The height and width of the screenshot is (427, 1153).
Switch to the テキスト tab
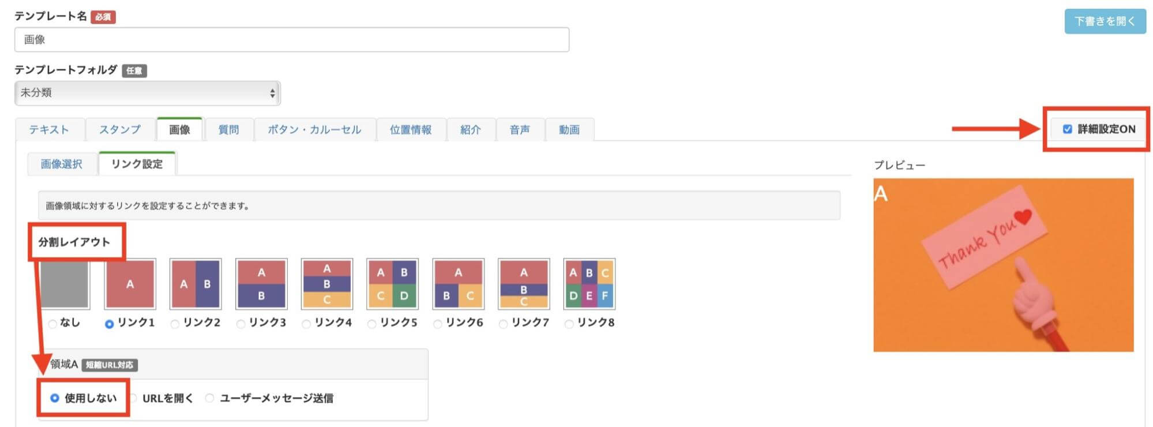click(x=49, y=130)
